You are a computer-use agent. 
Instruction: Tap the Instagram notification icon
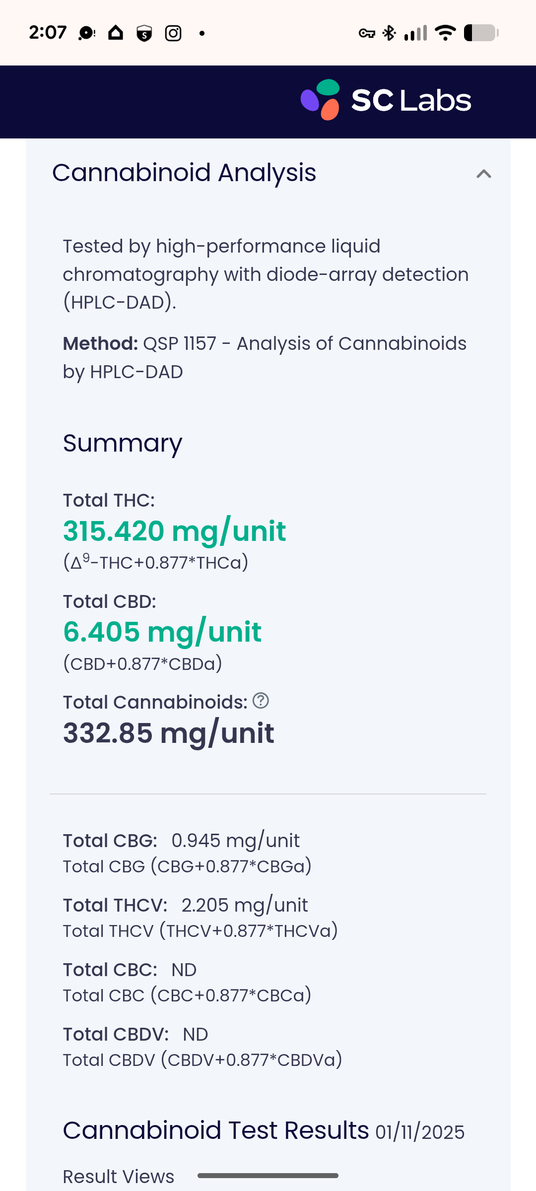click(173, 33)
